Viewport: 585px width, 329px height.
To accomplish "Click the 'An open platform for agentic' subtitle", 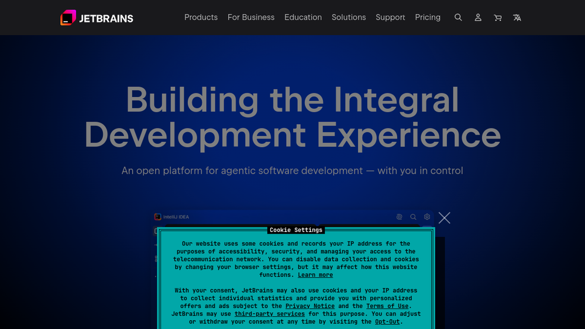I will 292,171.
